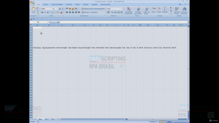Open Formatar como Tabela menu
The height and width of the screenshot is (123, 219).
coord(138,11)
